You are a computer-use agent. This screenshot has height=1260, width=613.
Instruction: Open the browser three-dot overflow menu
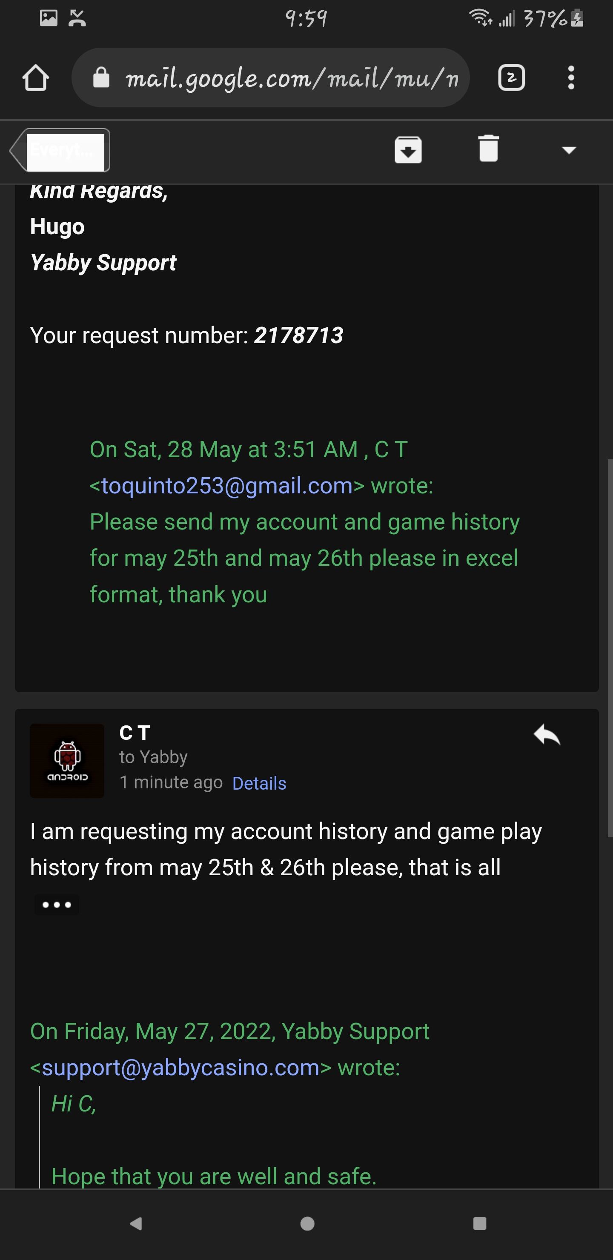point(570,78)
